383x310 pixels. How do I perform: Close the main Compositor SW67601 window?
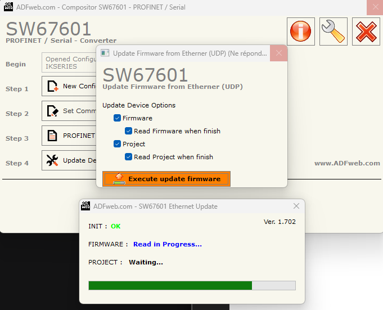point(375,7)
